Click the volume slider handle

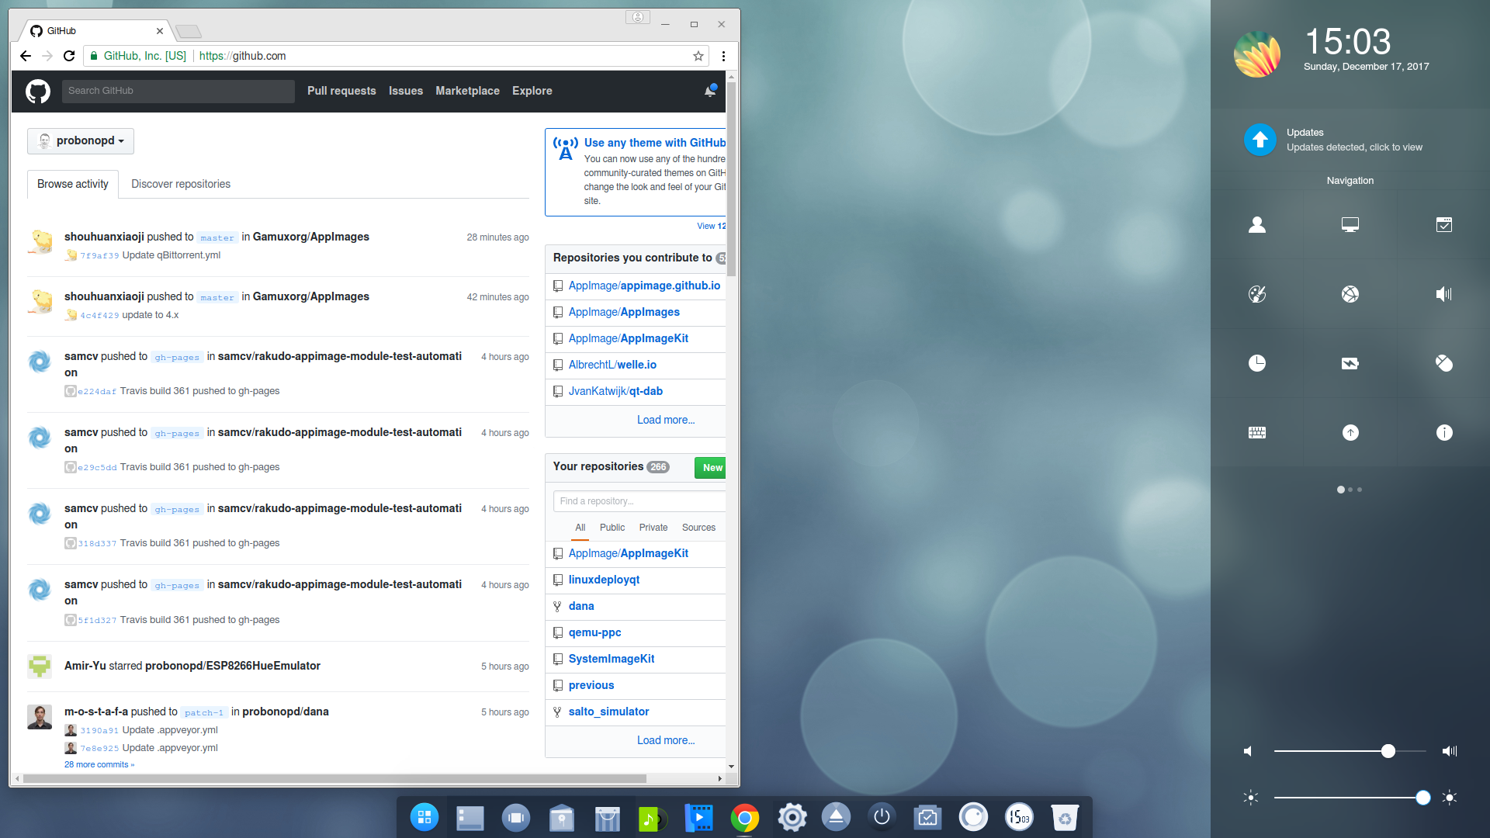pyautogui.click(x=1388, y=751)
